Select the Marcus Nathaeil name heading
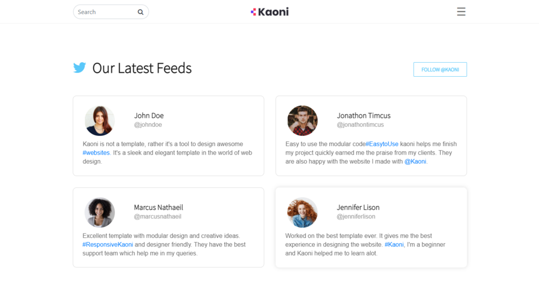The width and height of the screenshot is (539, 299). click(x=158, y=207)
